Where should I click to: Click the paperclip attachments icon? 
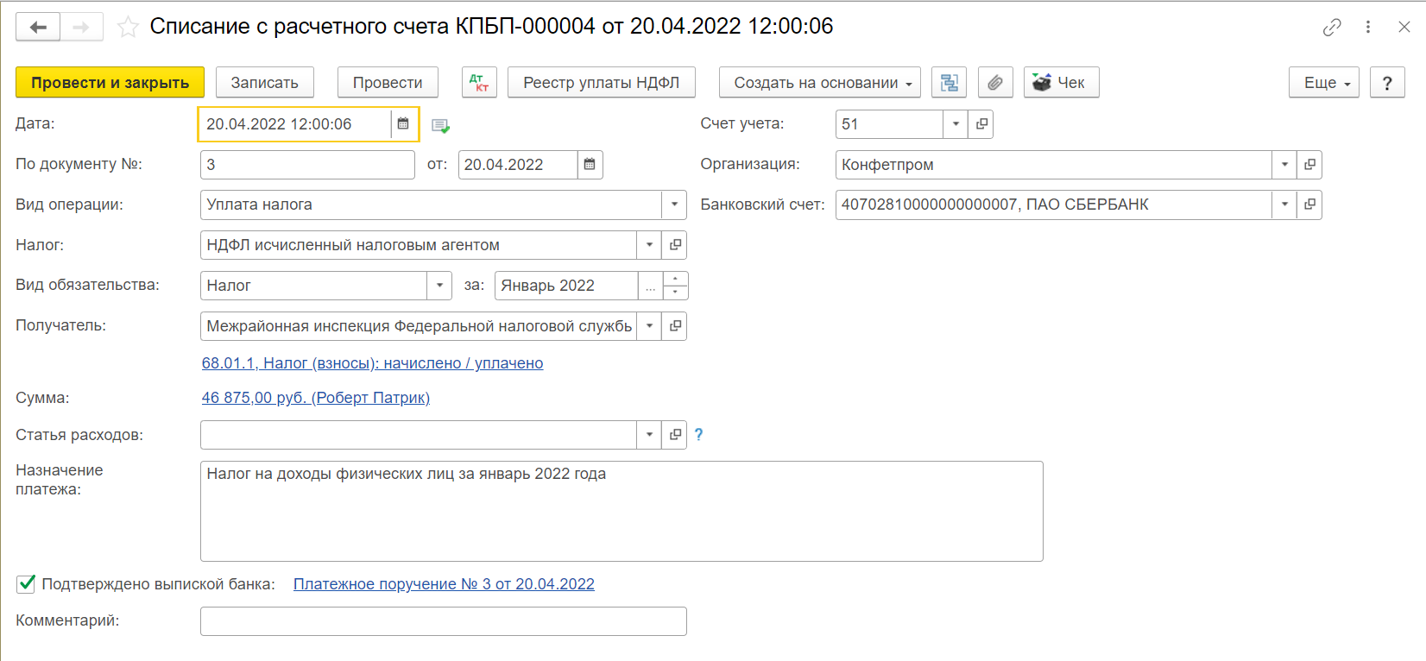995,83
